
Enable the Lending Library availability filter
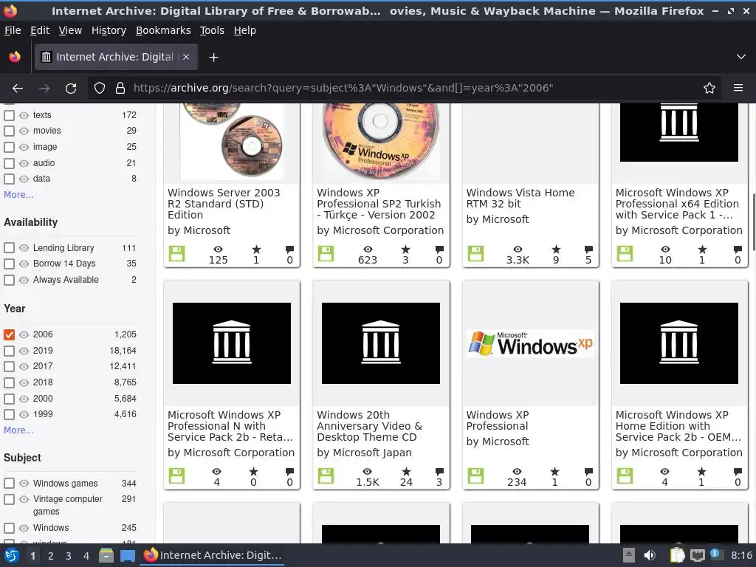click(x=9, y=248)
